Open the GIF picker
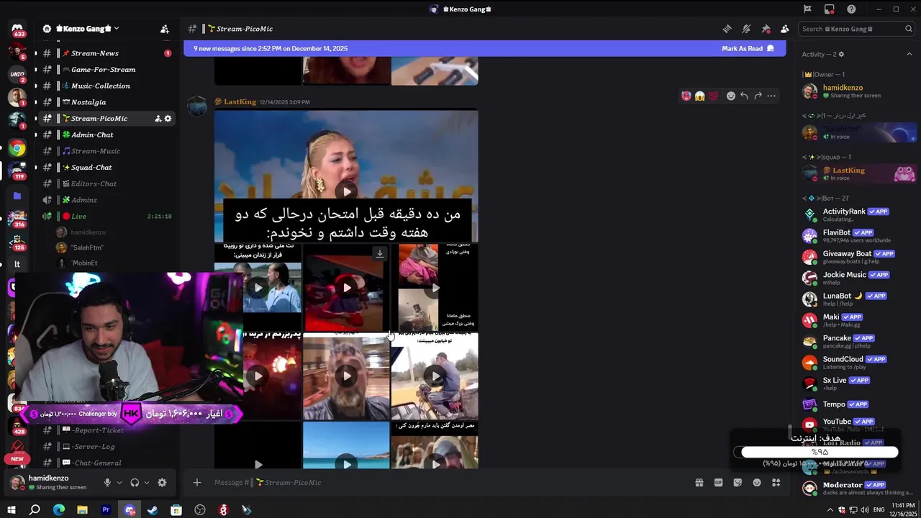Viewport: 921px width, 518px height. click(718, 483)
